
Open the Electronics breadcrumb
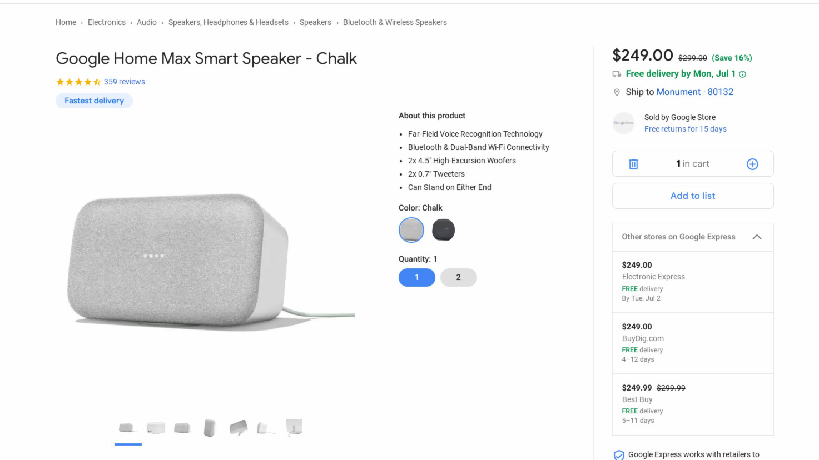106,22
